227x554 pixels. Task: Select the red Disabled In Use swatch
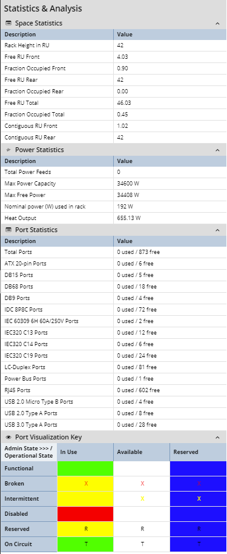coord(85,514)
